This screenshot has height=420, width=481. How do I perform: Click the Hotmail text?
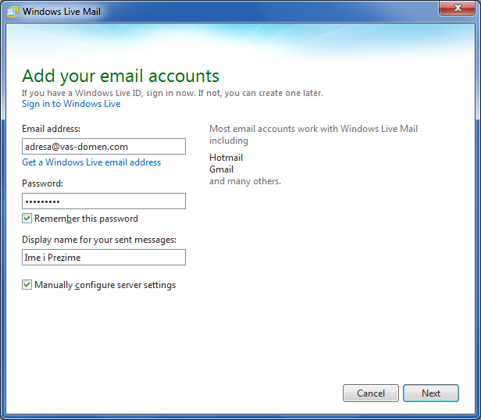[x=226, y=158]
